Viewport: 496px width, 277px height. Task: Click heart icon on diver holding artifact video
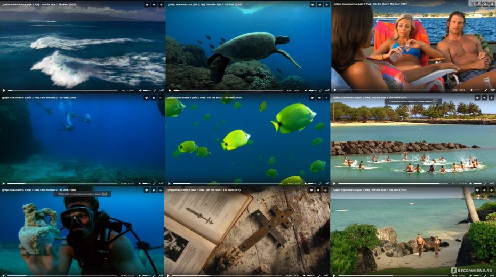[x=147, y=189]
